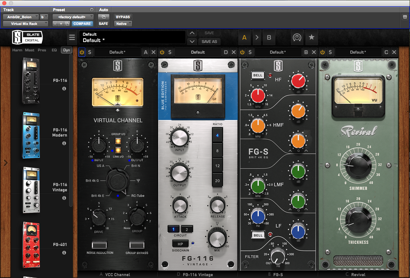
Task: Click the FG-116 Mix knob
Action: (217, 238)
